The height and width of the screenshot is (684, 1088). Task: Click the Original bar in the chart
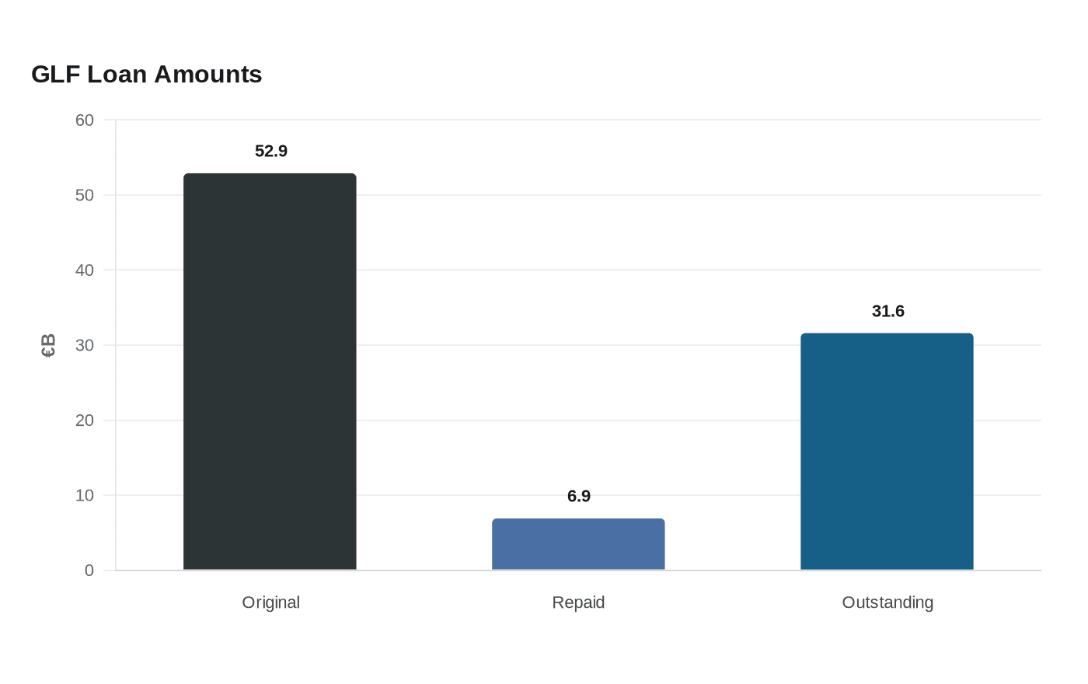pyautogui.click(x=270, y=372)
